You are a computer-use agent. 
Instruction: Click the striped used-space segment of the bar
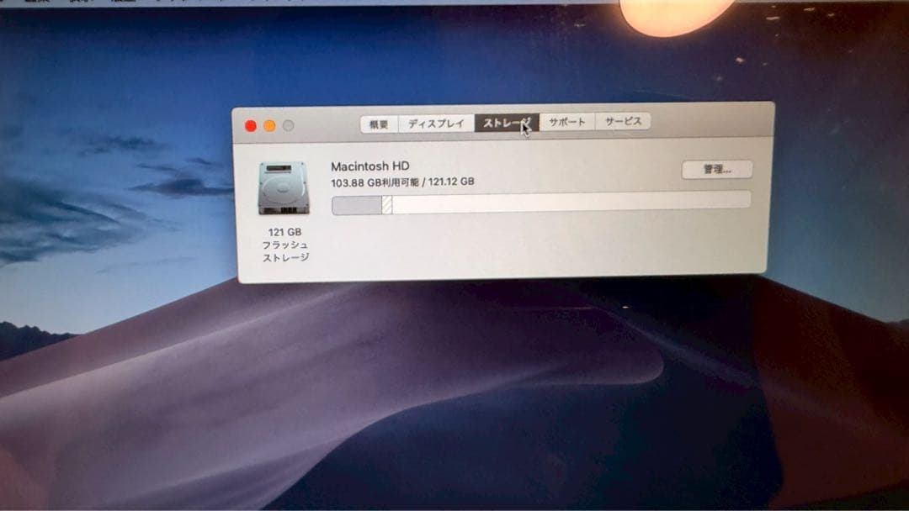[x=385, y=200]
